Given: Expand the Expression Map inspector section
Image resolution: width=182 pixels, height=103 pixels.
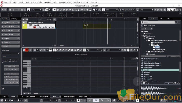Looking at the screenshot, I should pos(11,23).
